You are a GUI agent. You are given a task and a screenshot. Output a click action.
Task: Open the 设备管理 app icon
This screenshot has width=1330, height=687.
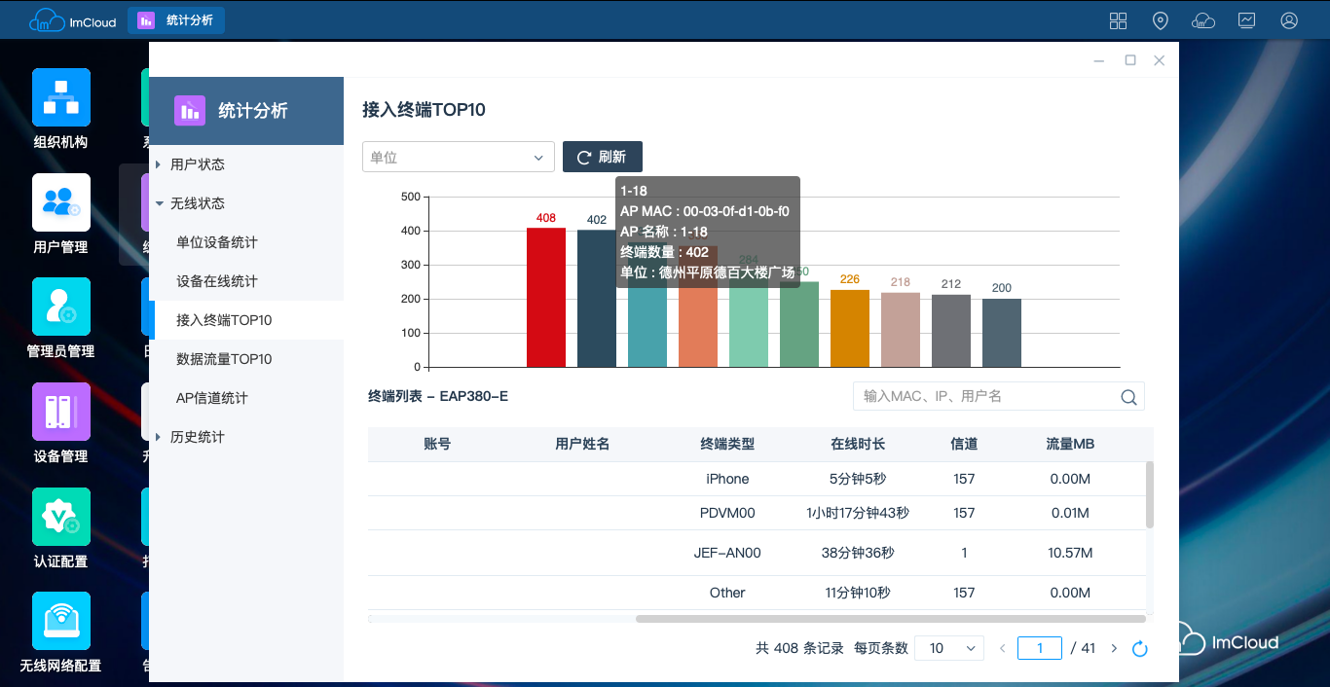point(61,412)
